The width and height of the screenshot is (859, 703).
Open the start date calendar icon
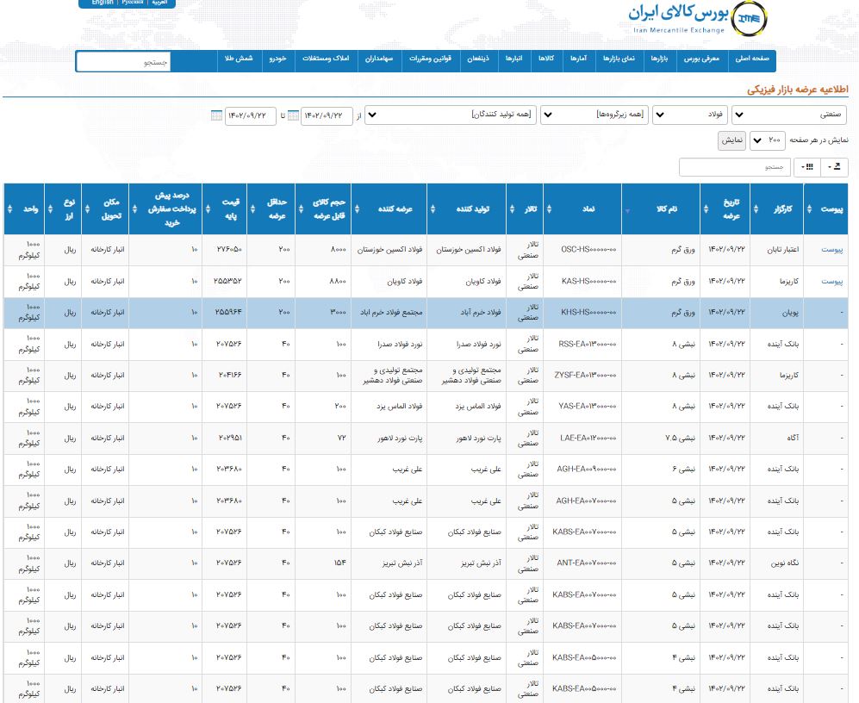(293, 115)
